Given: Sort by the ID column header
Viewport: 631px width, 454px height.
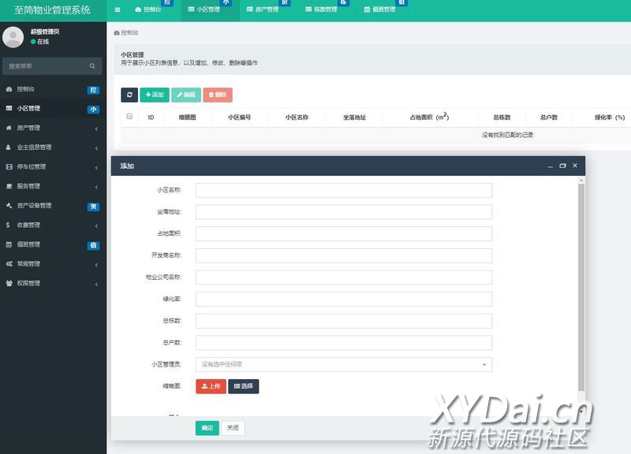Looking at the screenshot, I should pyautogui.click(x=151, y=117).
